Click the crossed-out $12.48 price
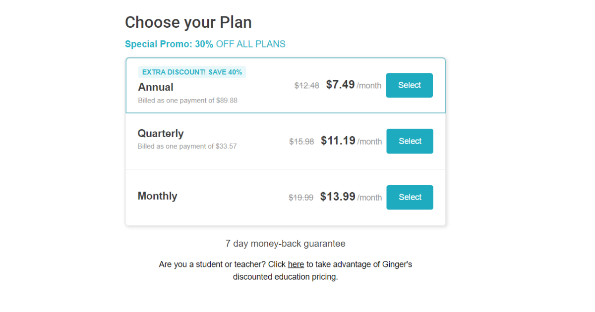This screenshot has height=312, width=595. pyautogui.click(x=306, y=86)
